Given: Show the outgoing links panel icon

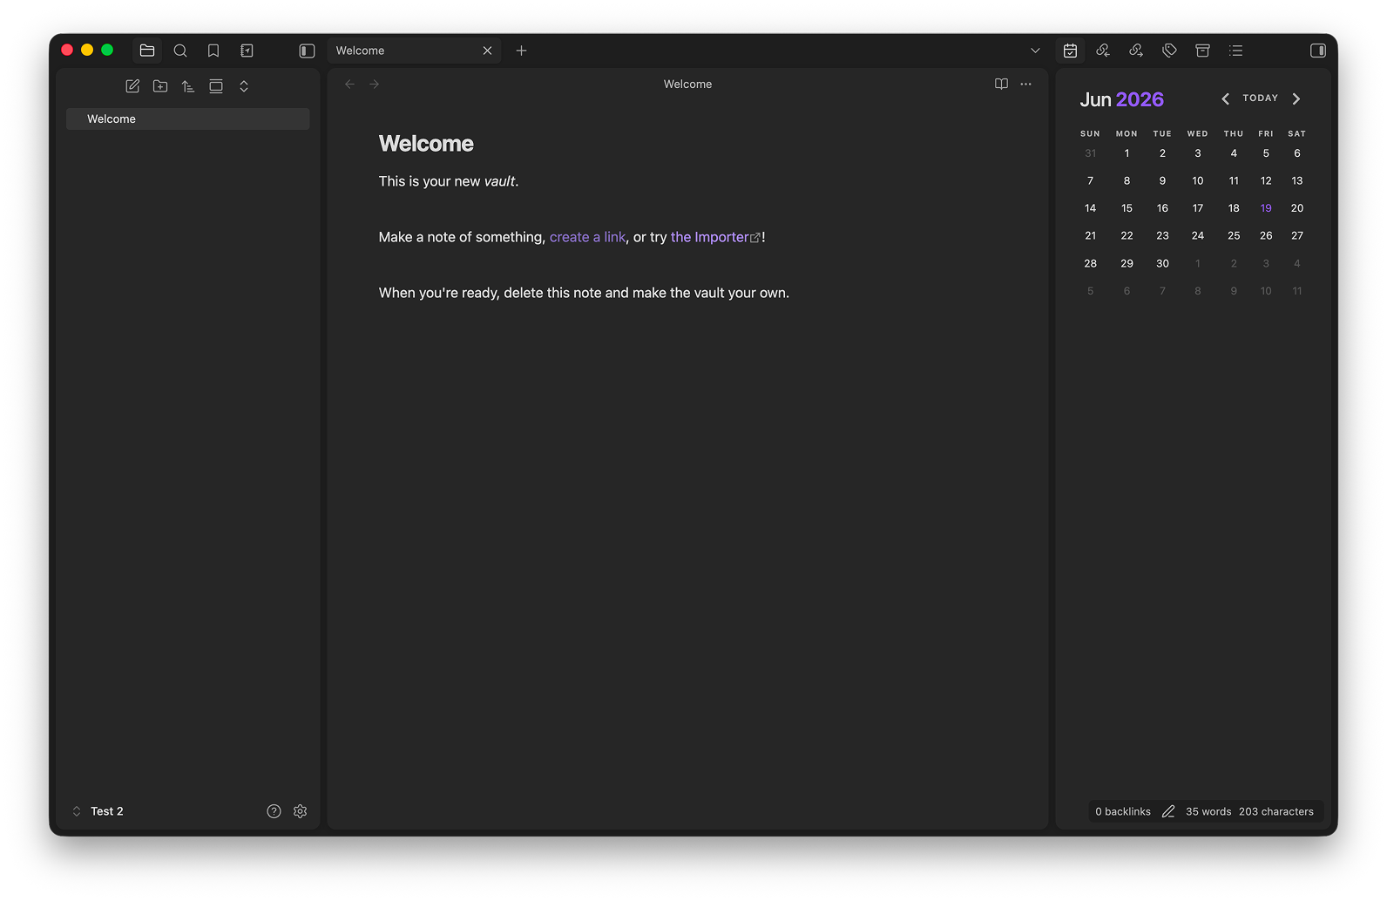Looking at the screenshot, I should 1136,51.
